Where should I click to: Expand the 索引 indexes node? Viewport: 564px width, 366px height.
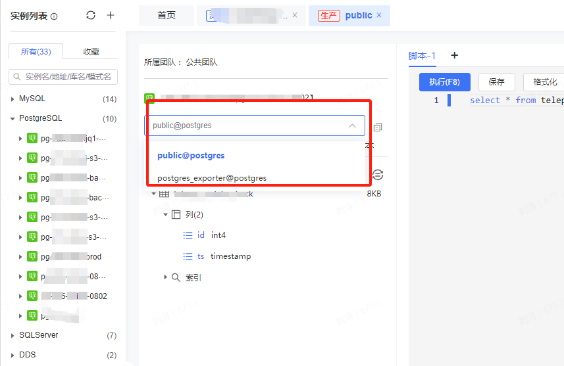click(165, 277)
